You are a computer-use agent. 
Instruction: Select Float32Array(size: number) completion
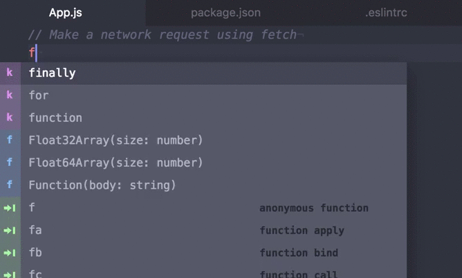[115, 140]
